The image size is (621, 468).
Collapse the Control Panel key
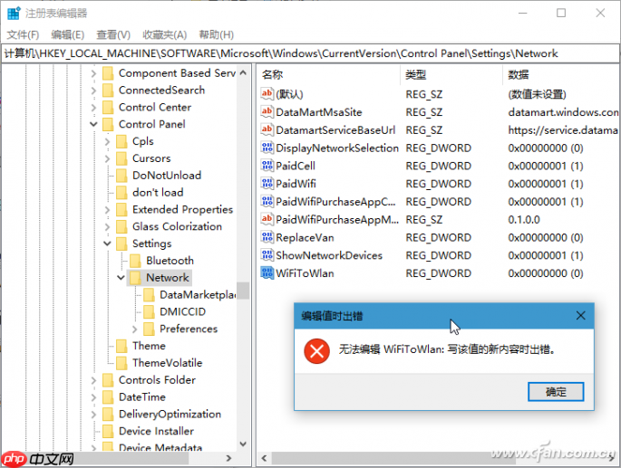(x=93, y=124)
